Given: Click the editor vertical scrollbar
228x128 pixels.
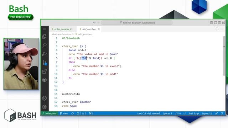Looking at the screenshot, I should pyautogui.click(x=224, y=56).
